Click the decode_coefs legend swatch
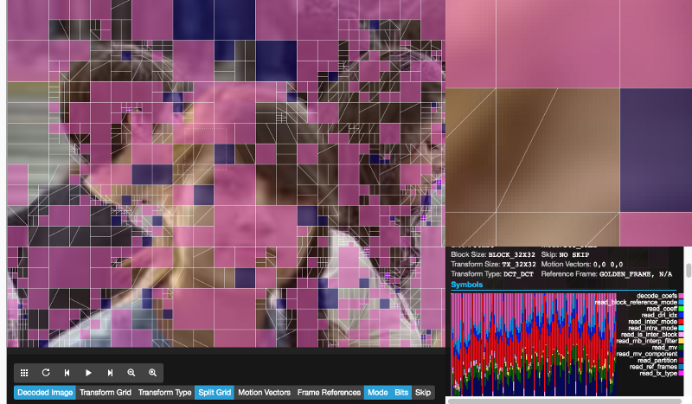This screenshot has height=404, width=692. [x=681, y=296]
